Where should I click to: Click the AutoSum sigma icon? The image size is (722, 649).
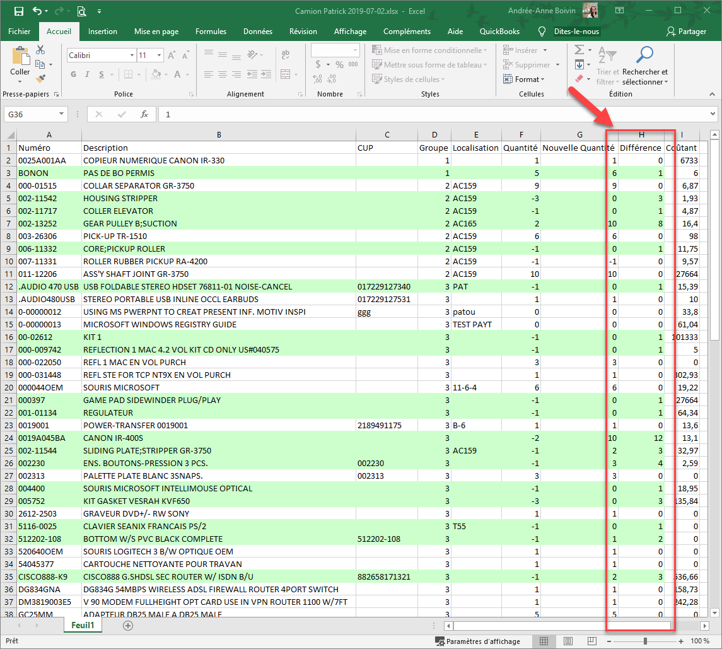click(x=579, y=50)
